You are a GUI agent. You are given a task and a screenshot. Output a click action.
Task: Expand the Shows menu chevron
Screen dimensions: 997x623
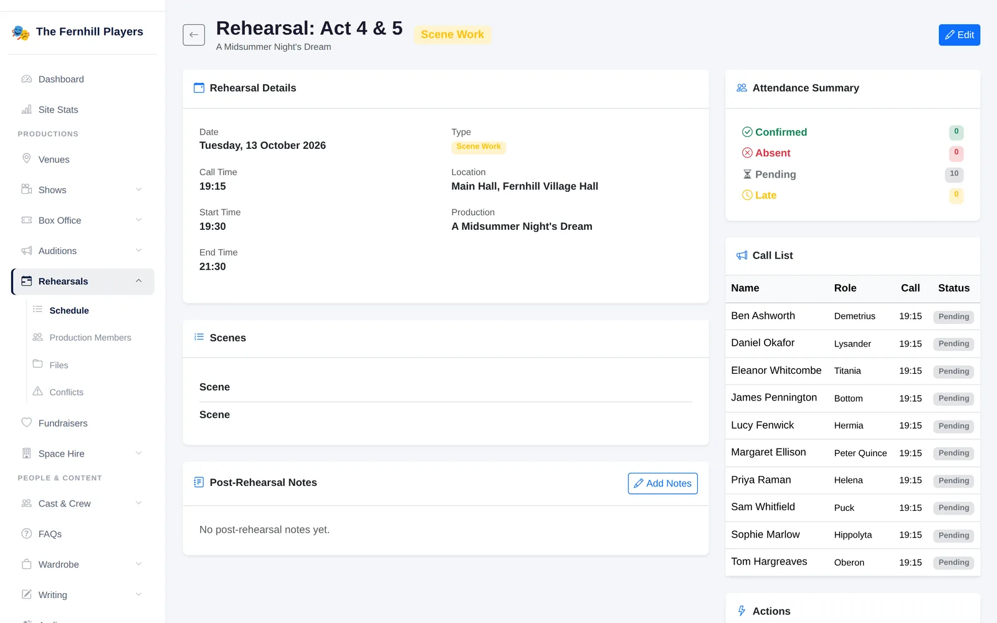pyautogui.click(x=139, y=189)
